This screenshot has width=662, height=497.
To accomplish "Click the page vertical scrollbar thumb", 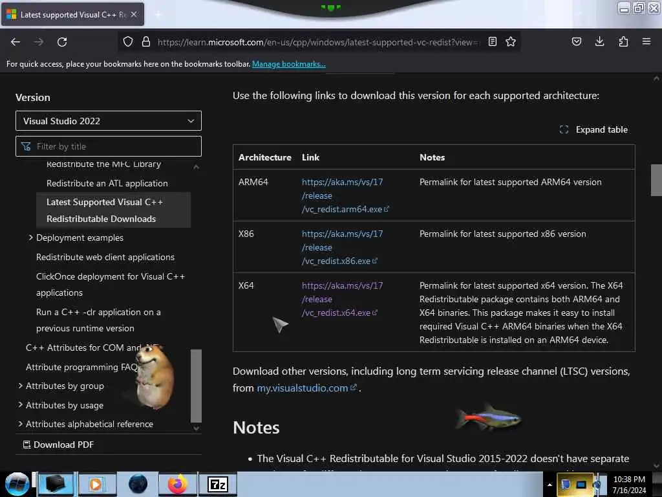I will (656, 180).
